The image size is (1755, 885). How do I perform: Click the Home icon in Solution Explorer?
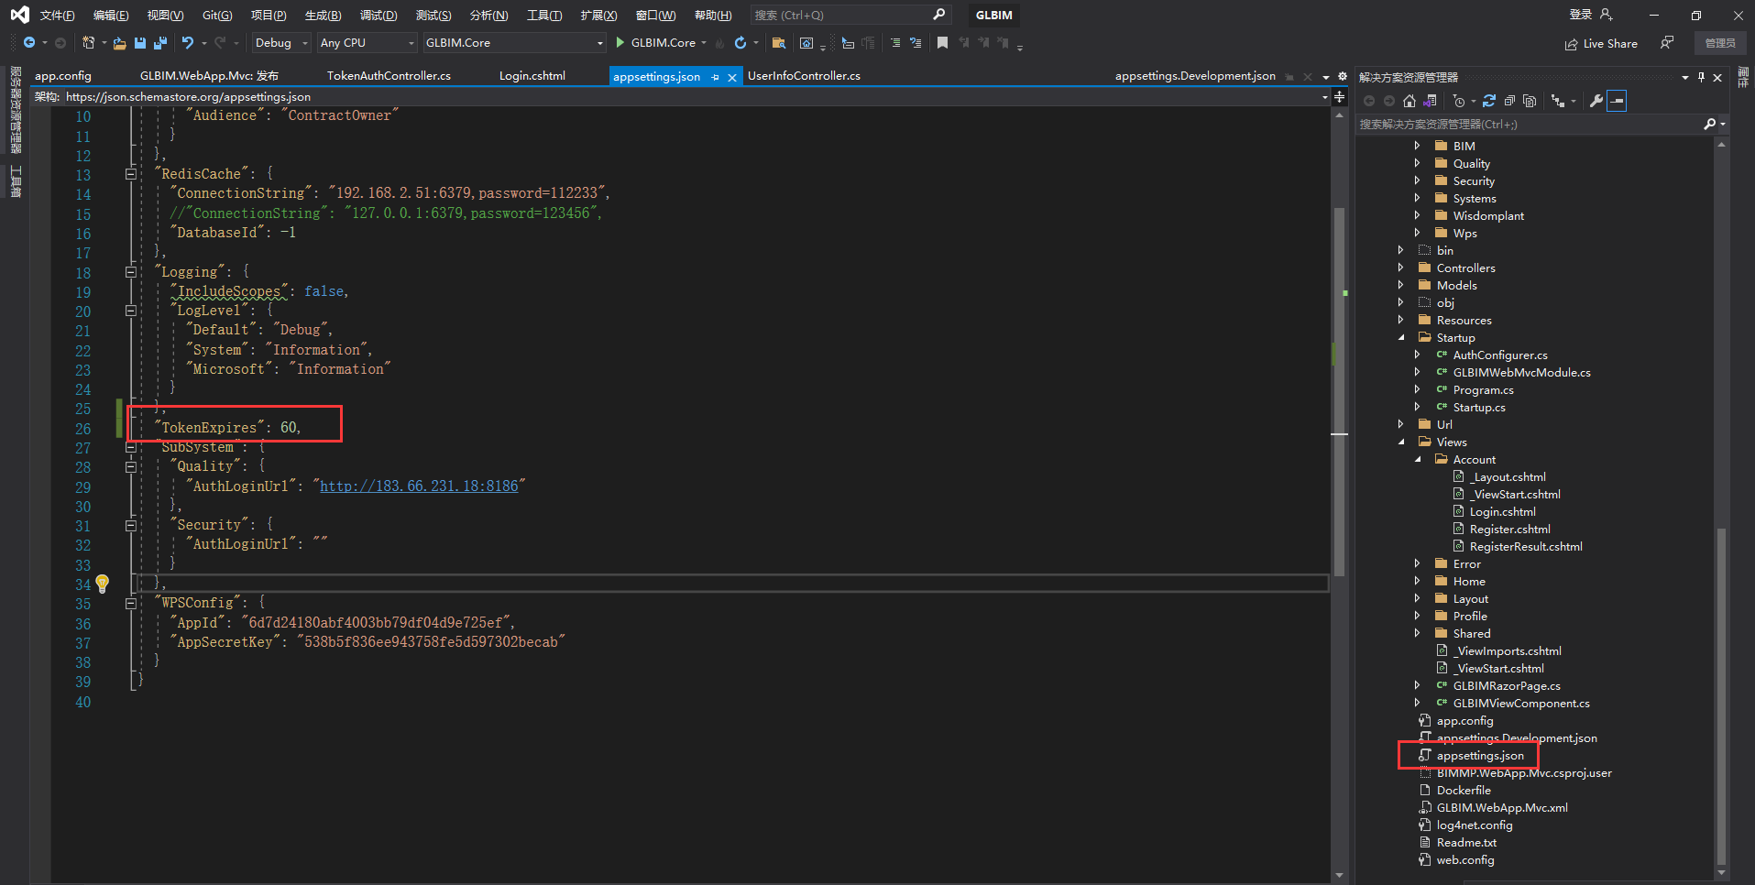[x=1409, y=101]
